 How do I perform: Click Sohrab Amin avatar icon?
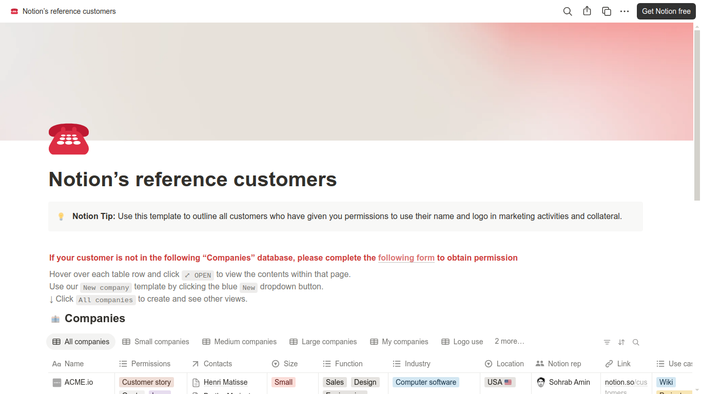click(541, 382)
